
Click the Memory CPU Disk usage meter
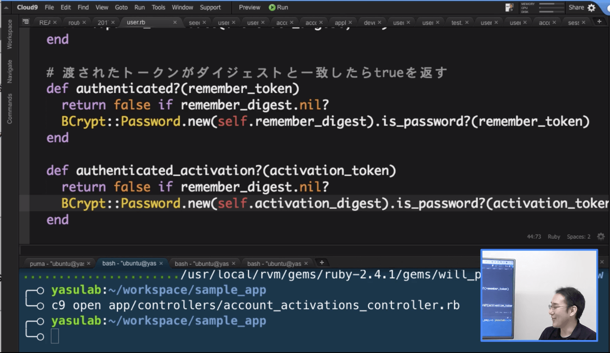542,8
